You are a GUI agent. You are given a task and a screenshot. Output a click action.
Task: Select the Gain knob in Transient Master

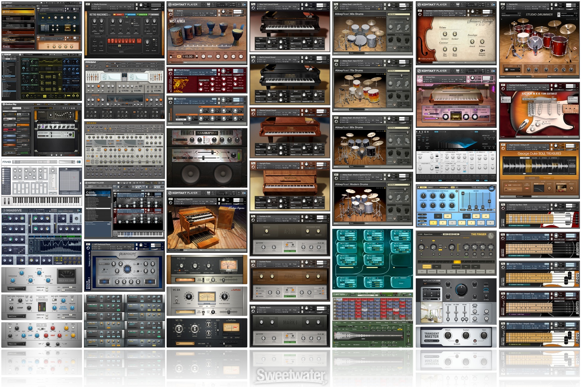pos(484,335)
